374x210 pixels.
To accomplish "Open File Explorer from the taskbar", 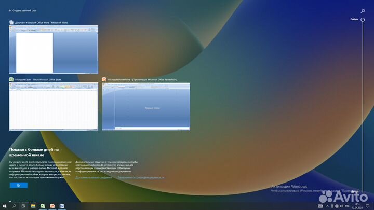I will point(33,206).
